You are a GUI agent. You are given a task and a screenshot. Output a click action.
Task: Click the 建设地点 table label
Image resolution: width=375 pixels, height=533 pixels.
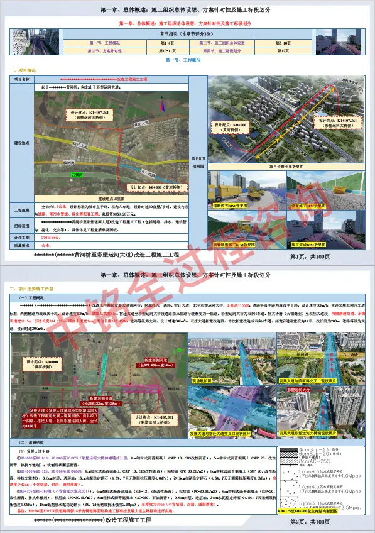coord(22,143)
